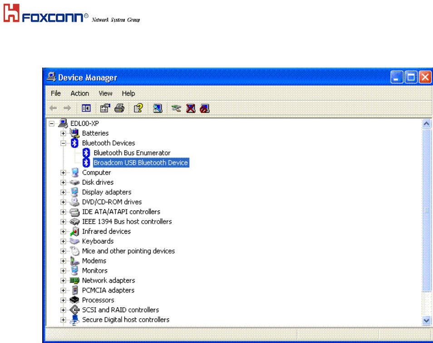Click the Bluetooth Bus Enumerator icon
This screenshot has width=433, height=343.
click(x=86, y=153)
